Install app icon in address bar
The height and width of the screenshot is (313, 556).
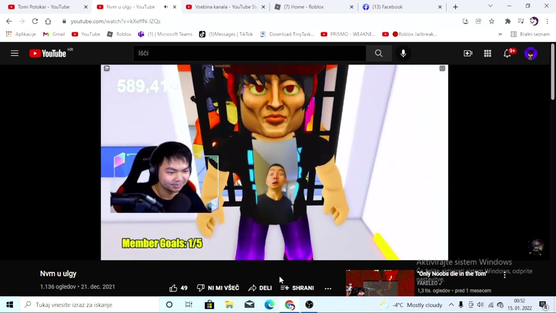click(x=465, y=21)
